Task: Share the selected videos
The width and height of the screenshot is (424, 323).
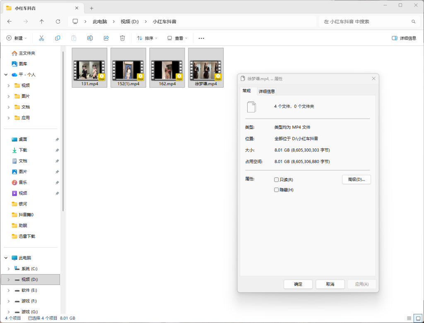Action: click(106, 38)
